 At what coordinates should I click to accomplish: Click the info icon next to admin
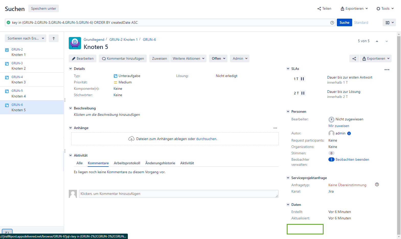tap(349, 133)
